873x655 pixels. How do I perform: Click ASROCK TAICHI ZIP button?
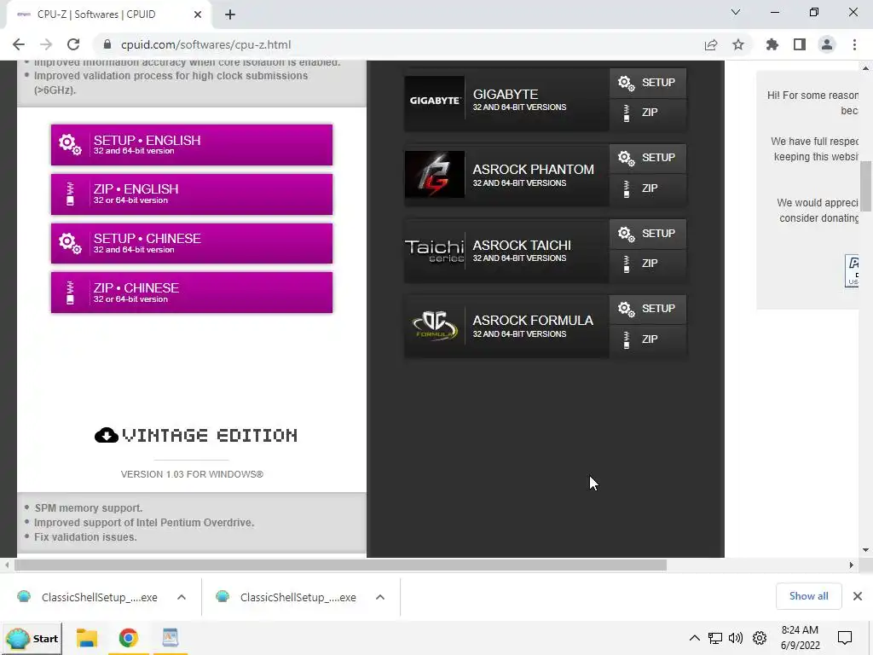648,264
